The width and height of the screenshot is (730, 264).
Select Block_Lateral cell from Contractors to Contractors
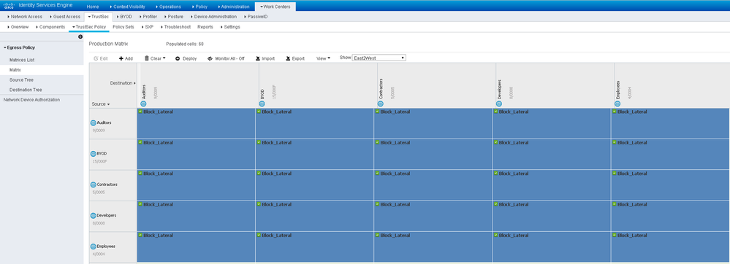(433, 185)
